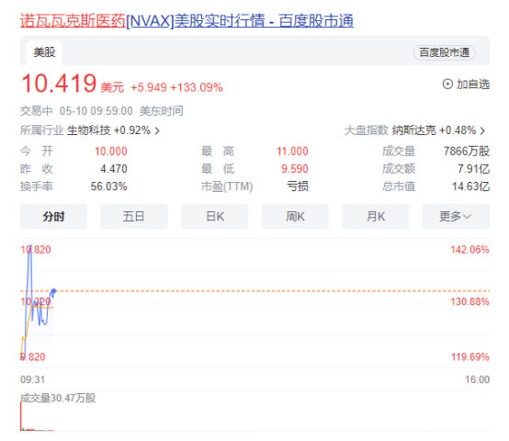Switch to the 五日 chart tab
This screenshot has width=509, height=441.
click(x=134, y=217)
